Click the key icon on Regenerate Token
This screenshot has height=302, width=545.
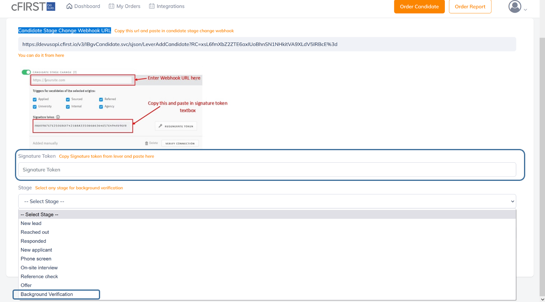(x=160, y=126)
